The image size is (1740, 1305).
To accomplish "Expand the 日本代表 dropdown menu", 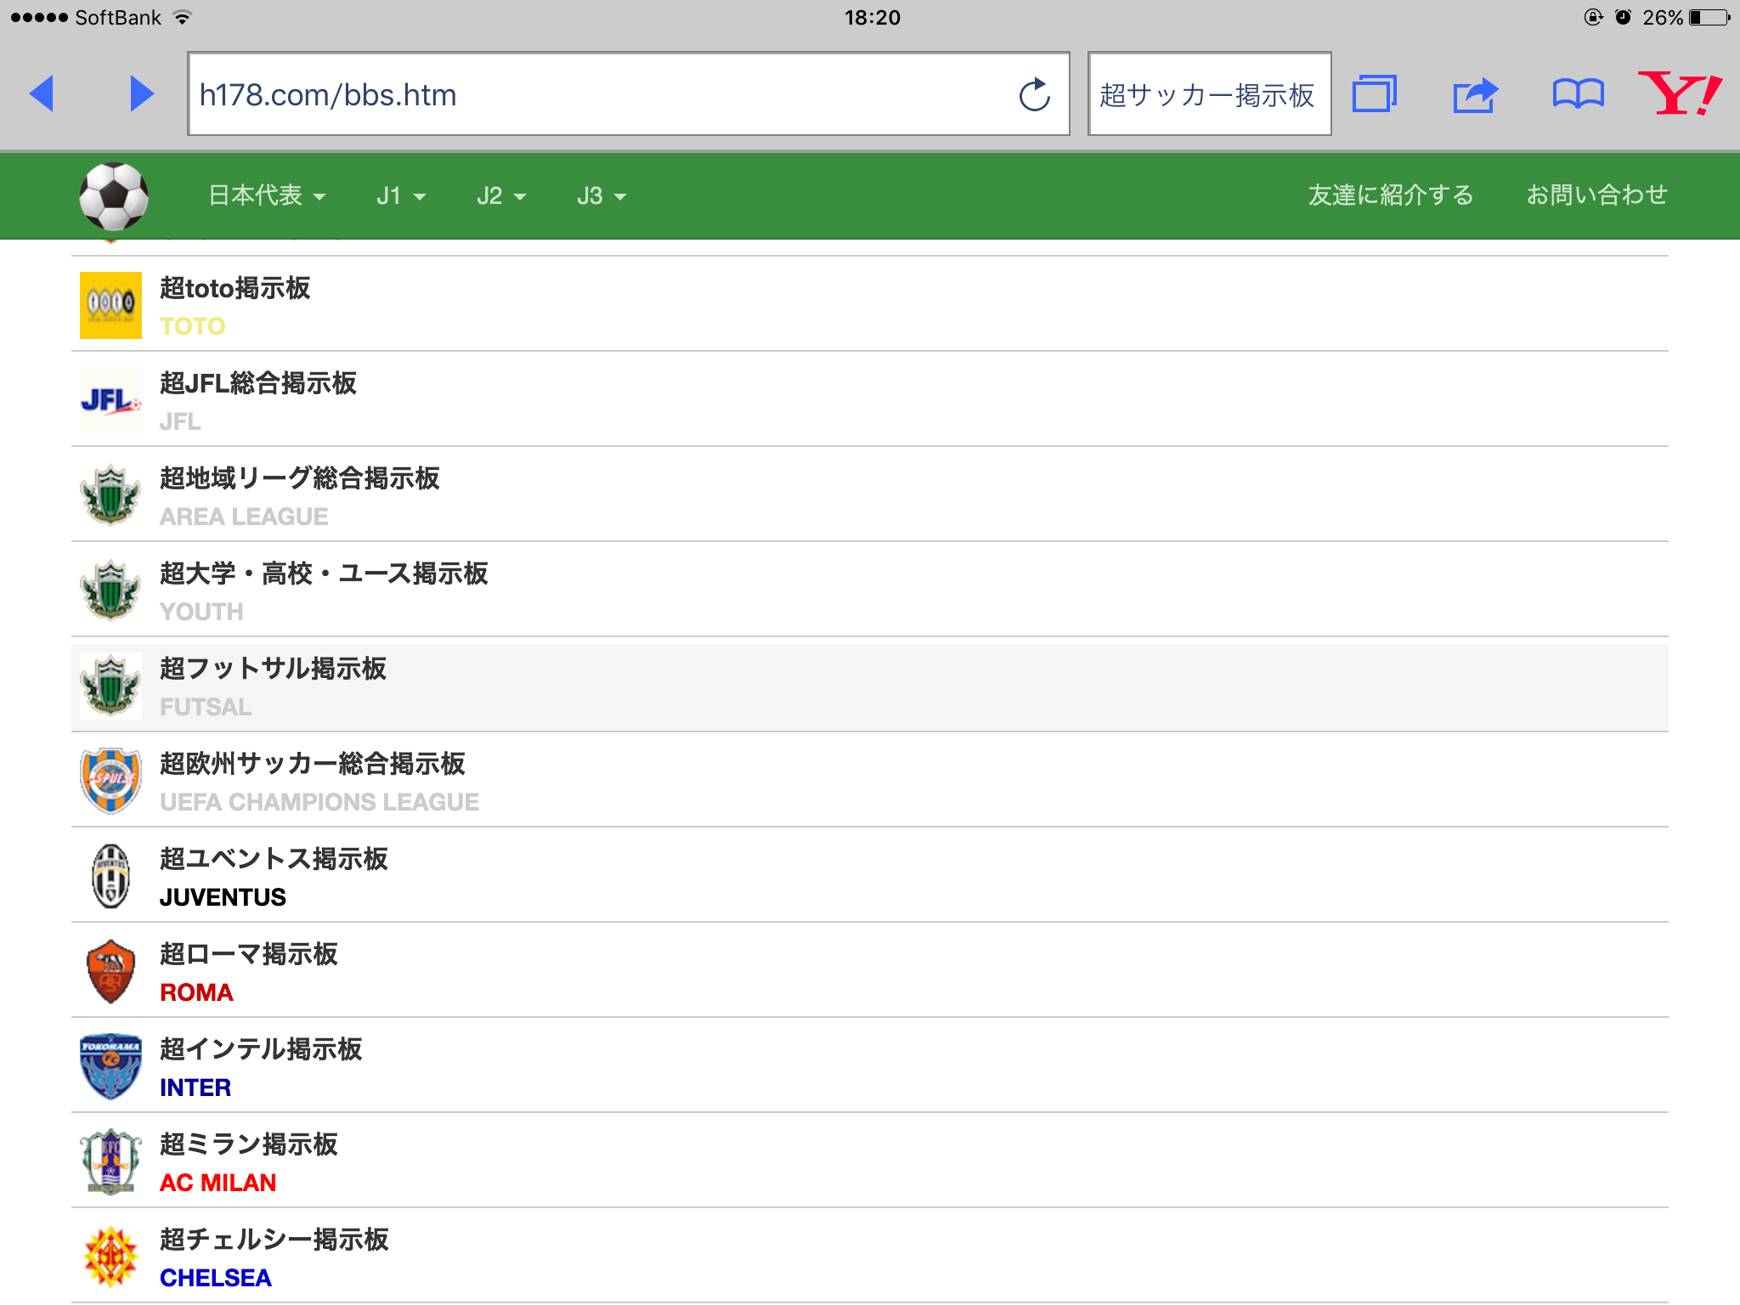I will tap(267, 196).
